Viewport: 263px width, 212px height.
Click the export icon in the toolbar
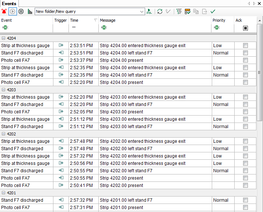point(204,11)
